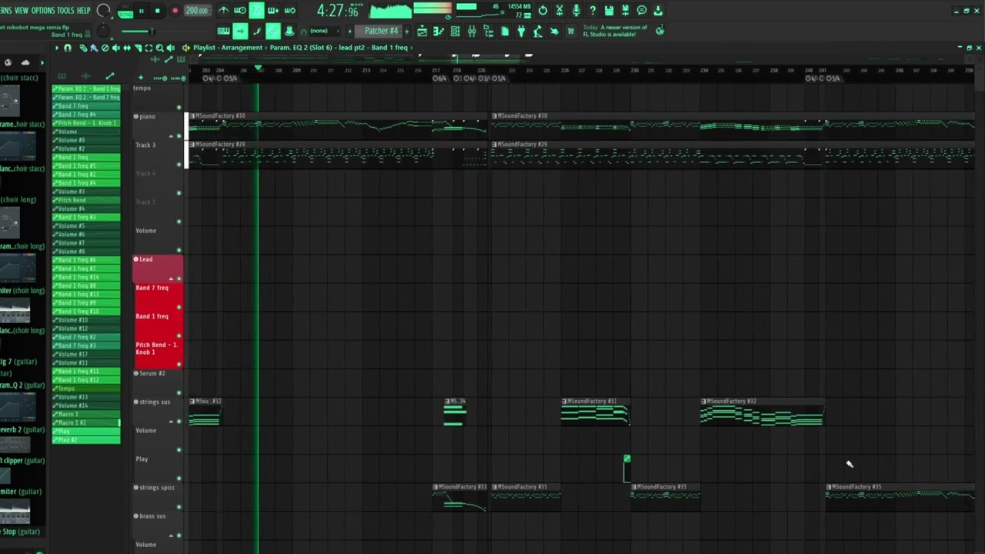Adjust the main pitch knob

[103, 32]
